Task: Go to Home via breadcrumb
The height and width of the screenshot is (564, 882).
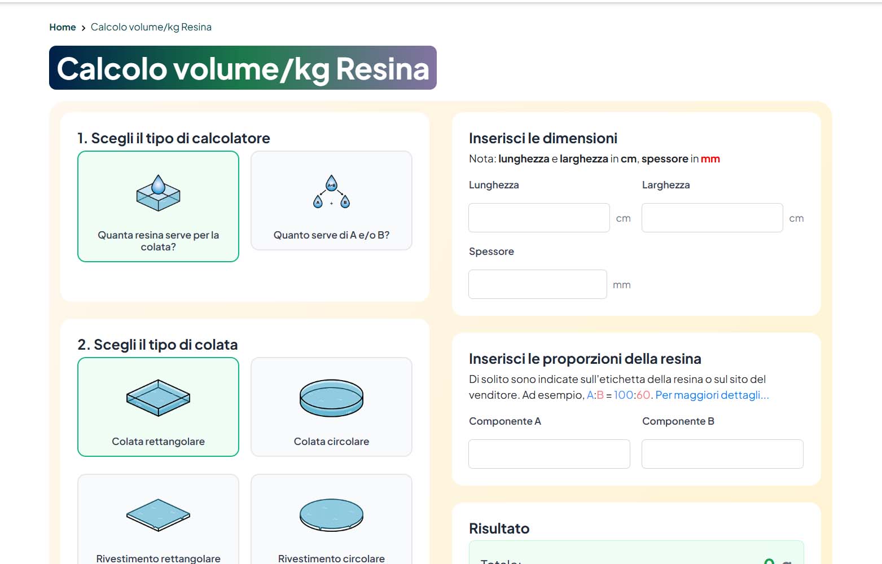Action: click(x=62, y=27)
